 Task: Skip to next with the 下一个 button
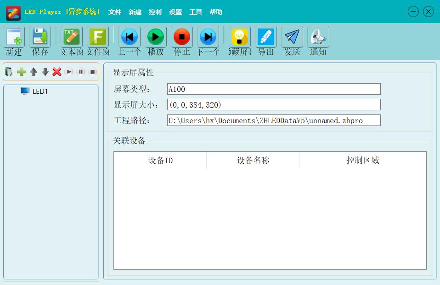point(208,37)
